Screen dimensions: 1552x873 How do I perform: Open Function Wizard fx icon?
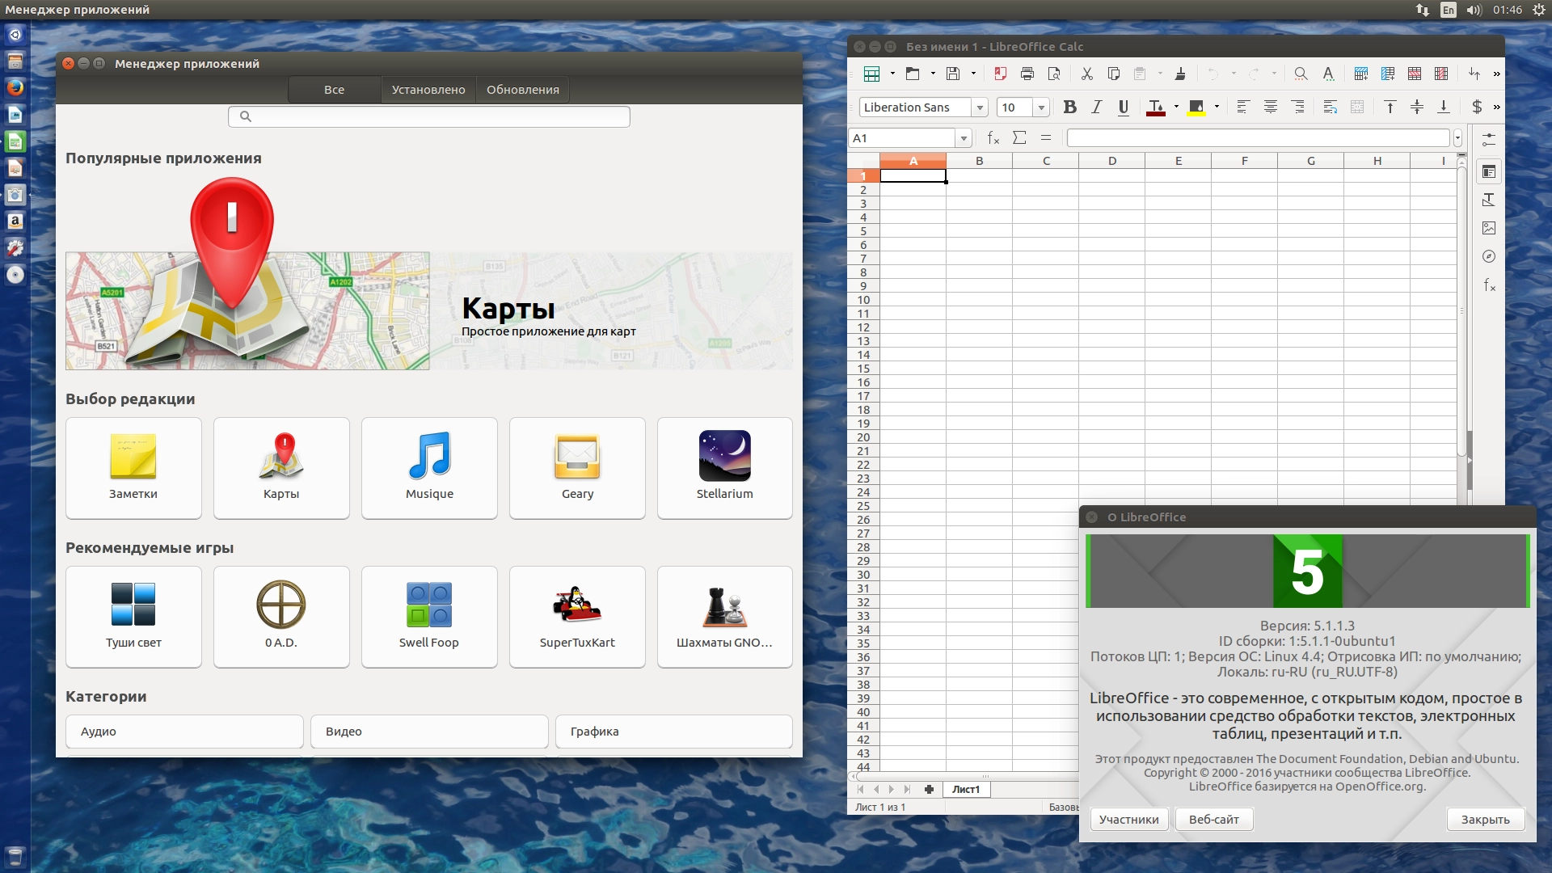[x=993, y=138]
